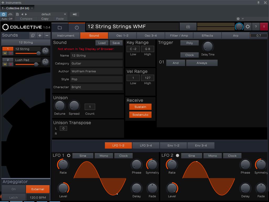Duplicate sound with the copy icon in Sounds
269x202 pixels.
tap(33, 36)
